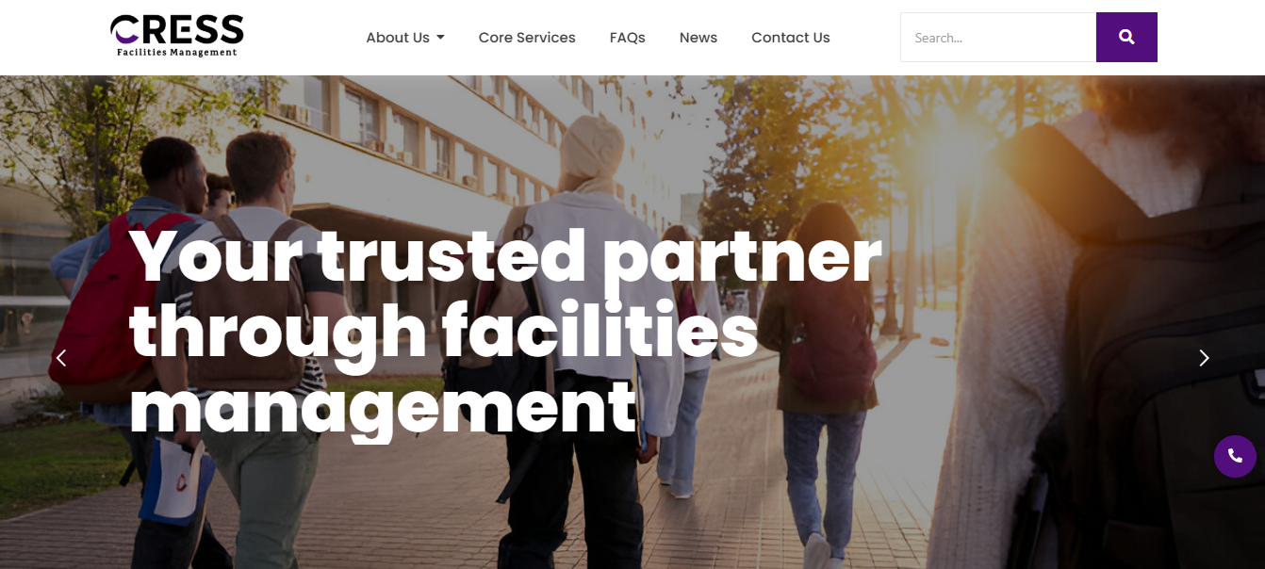Click the Facilities Management tagline under the logo

(177, 53)
